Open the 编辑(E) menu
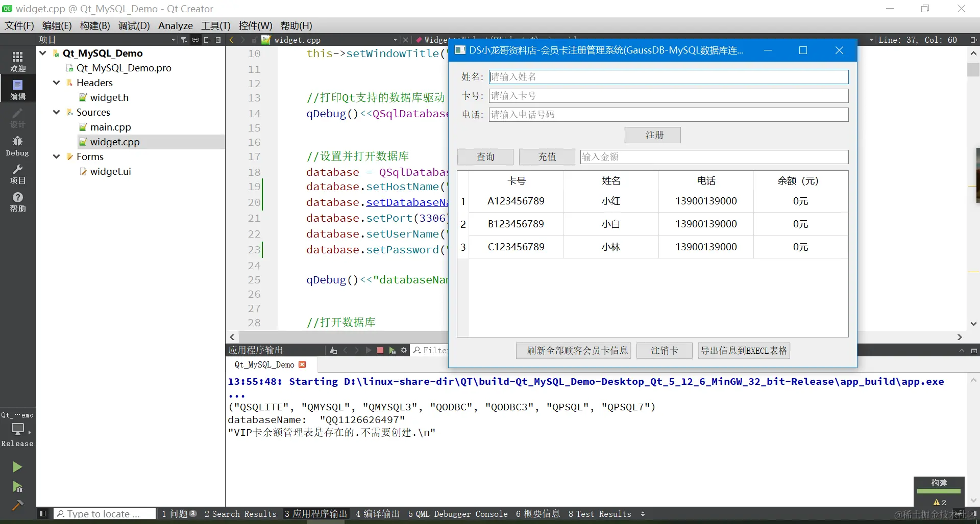The image size is (980, 524). point(57,25)
